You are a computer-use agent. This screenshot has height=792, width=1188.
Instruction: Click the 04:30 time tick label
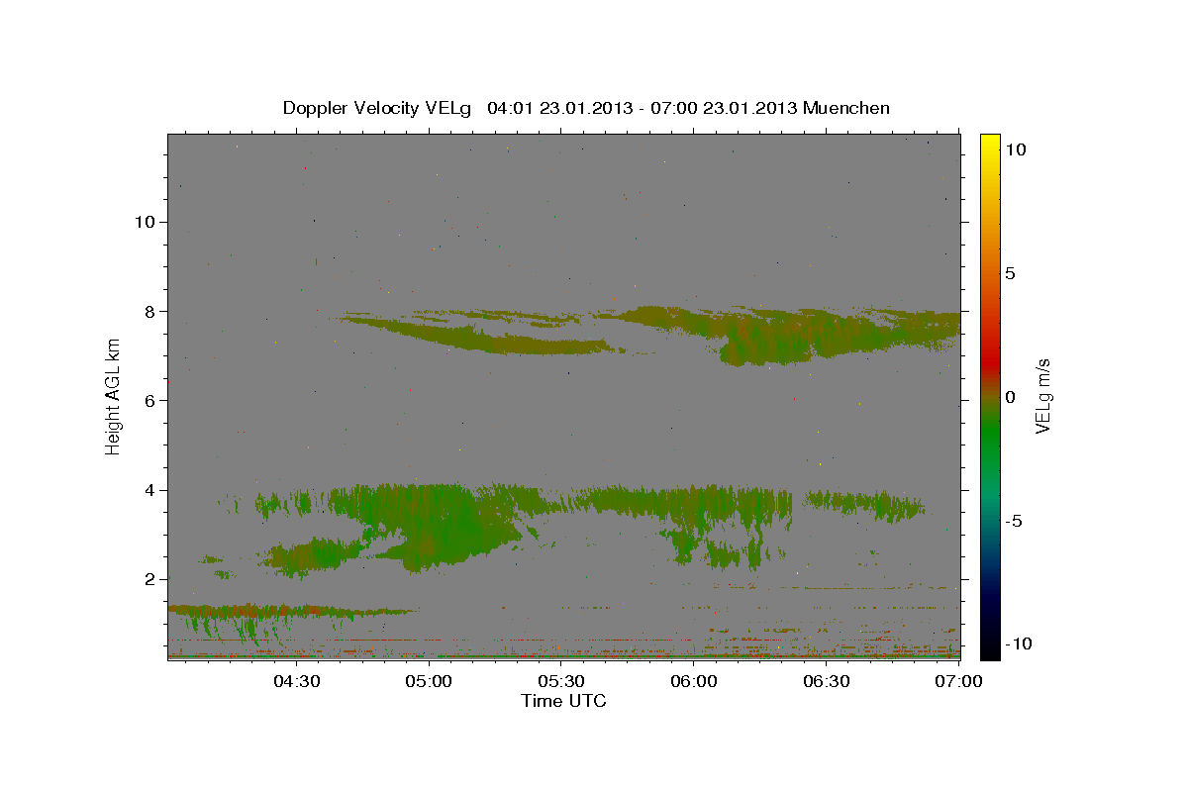[296, 681]
